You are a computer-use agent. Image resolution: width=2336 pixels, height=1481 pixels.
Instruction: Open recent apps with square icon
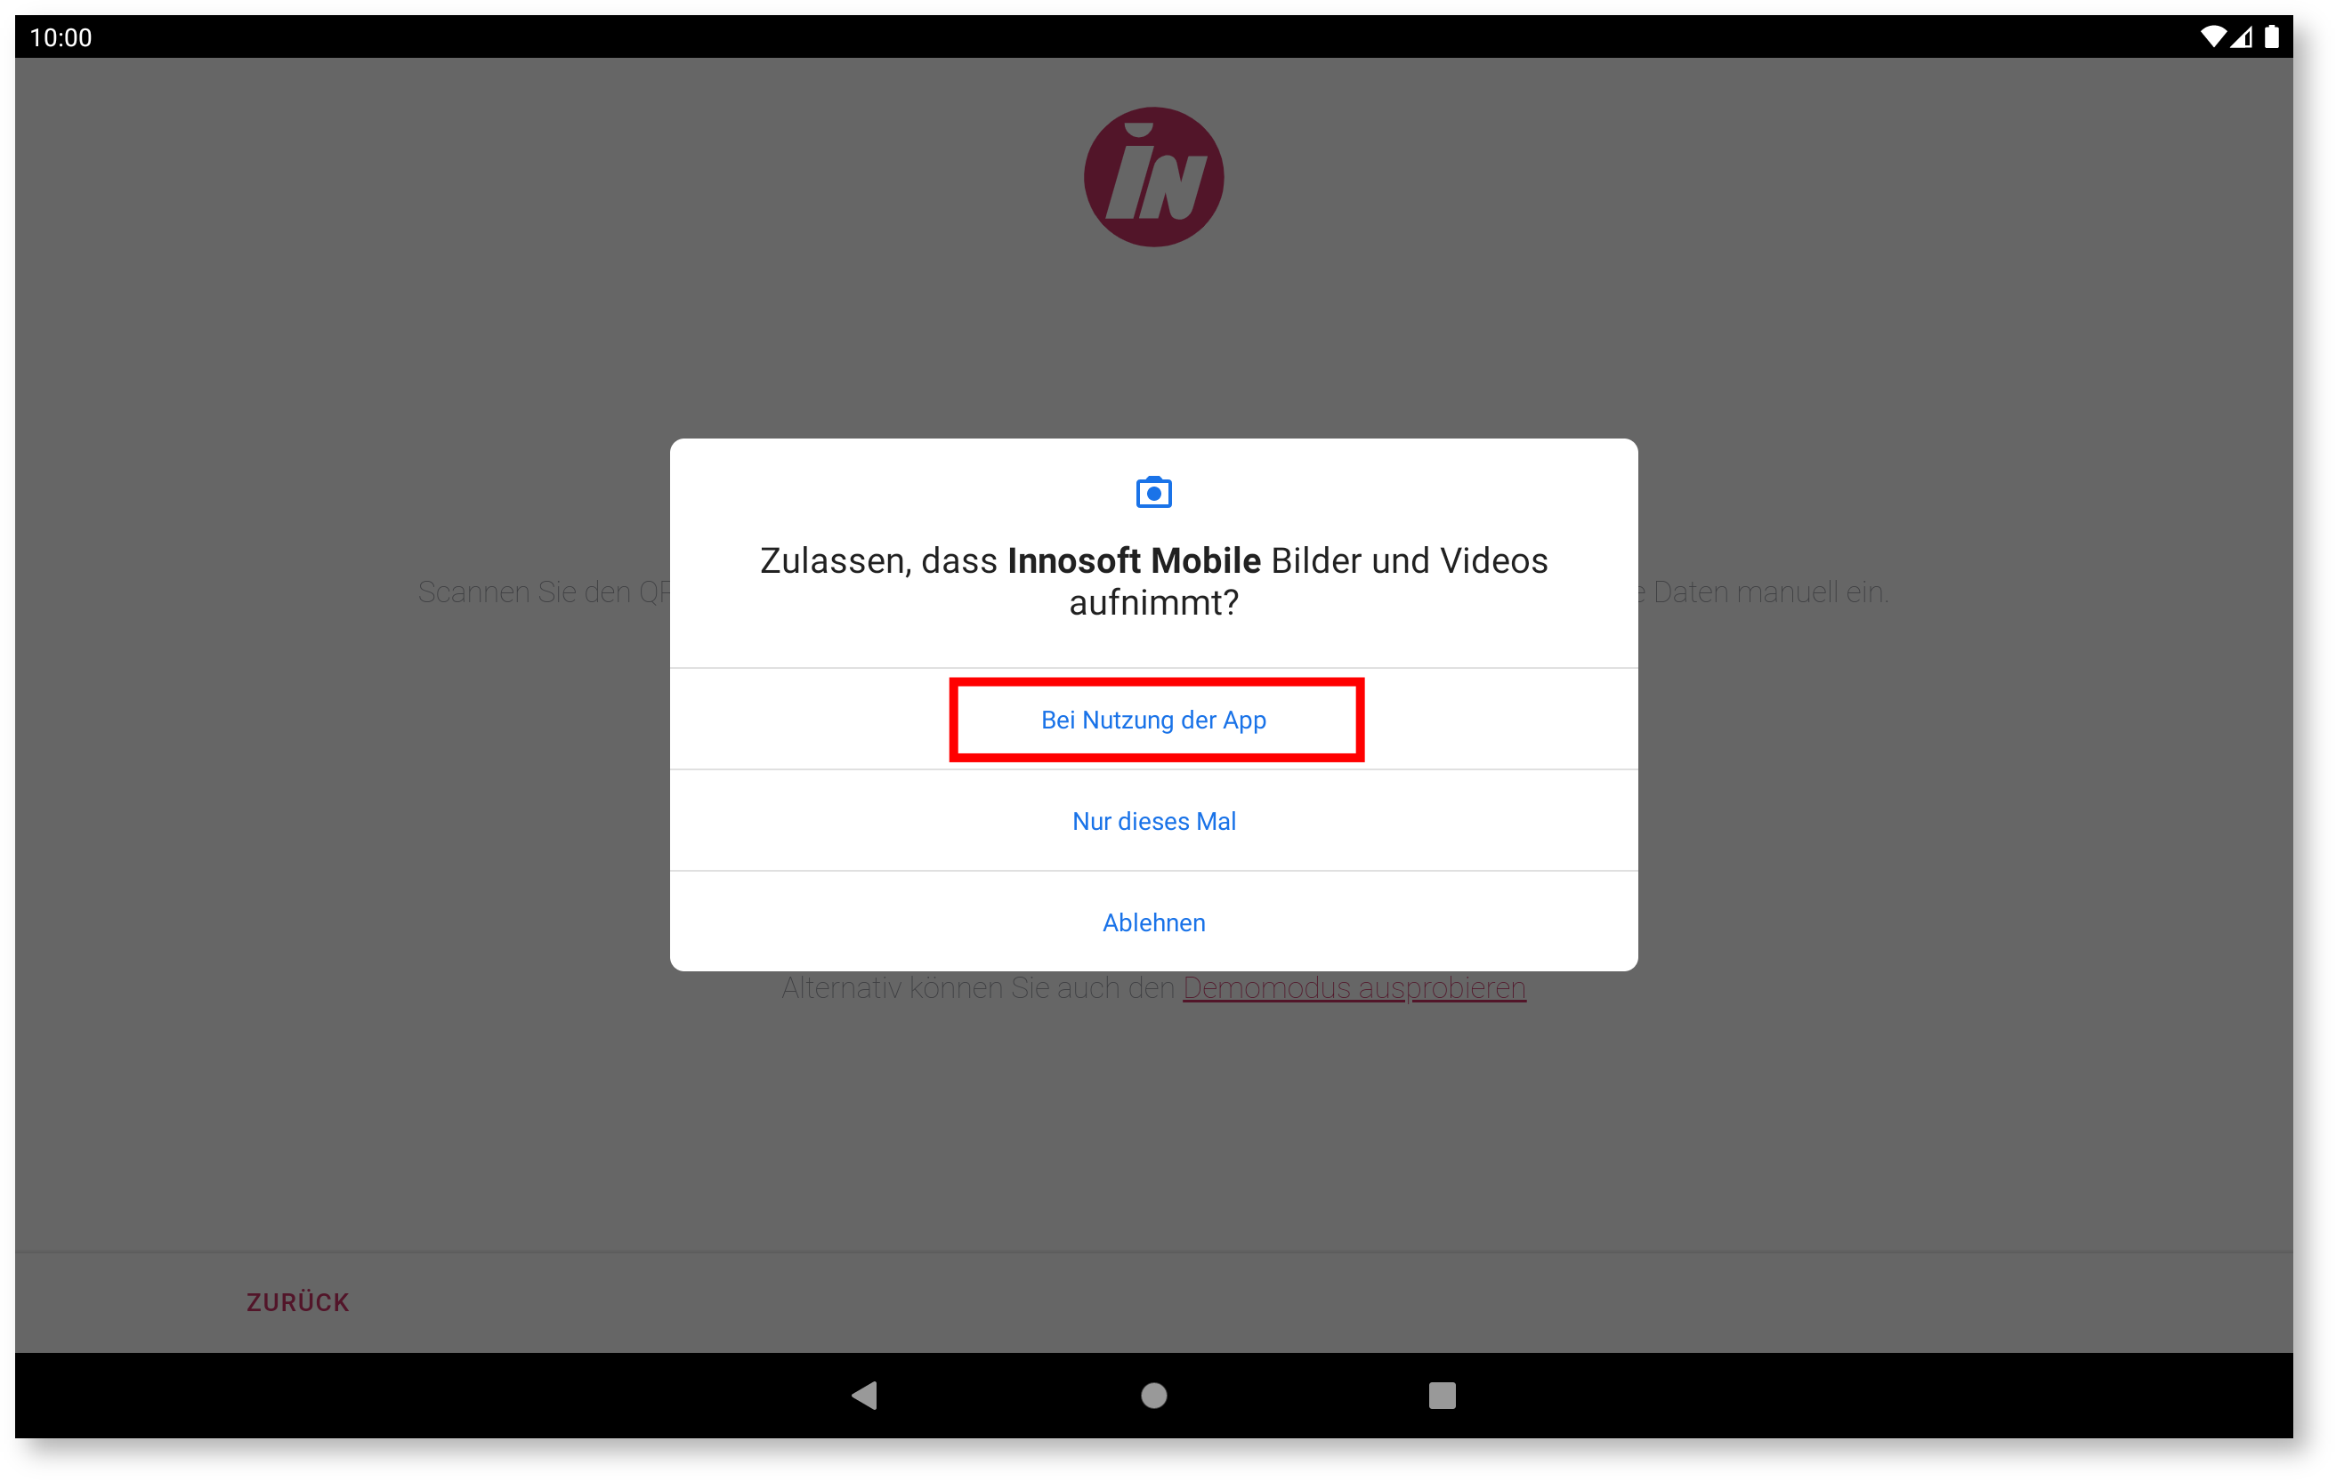[x=1442, y=1395]
